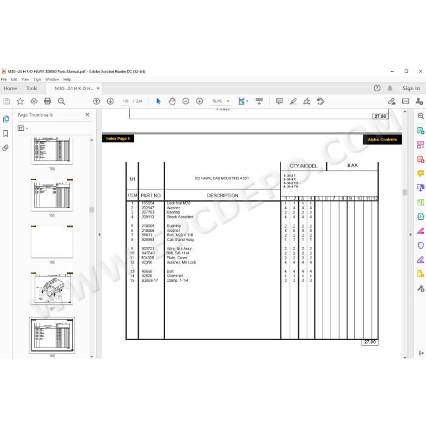
Task: Open the Attachments paperclip panel
Action: (x=5, y=148)
